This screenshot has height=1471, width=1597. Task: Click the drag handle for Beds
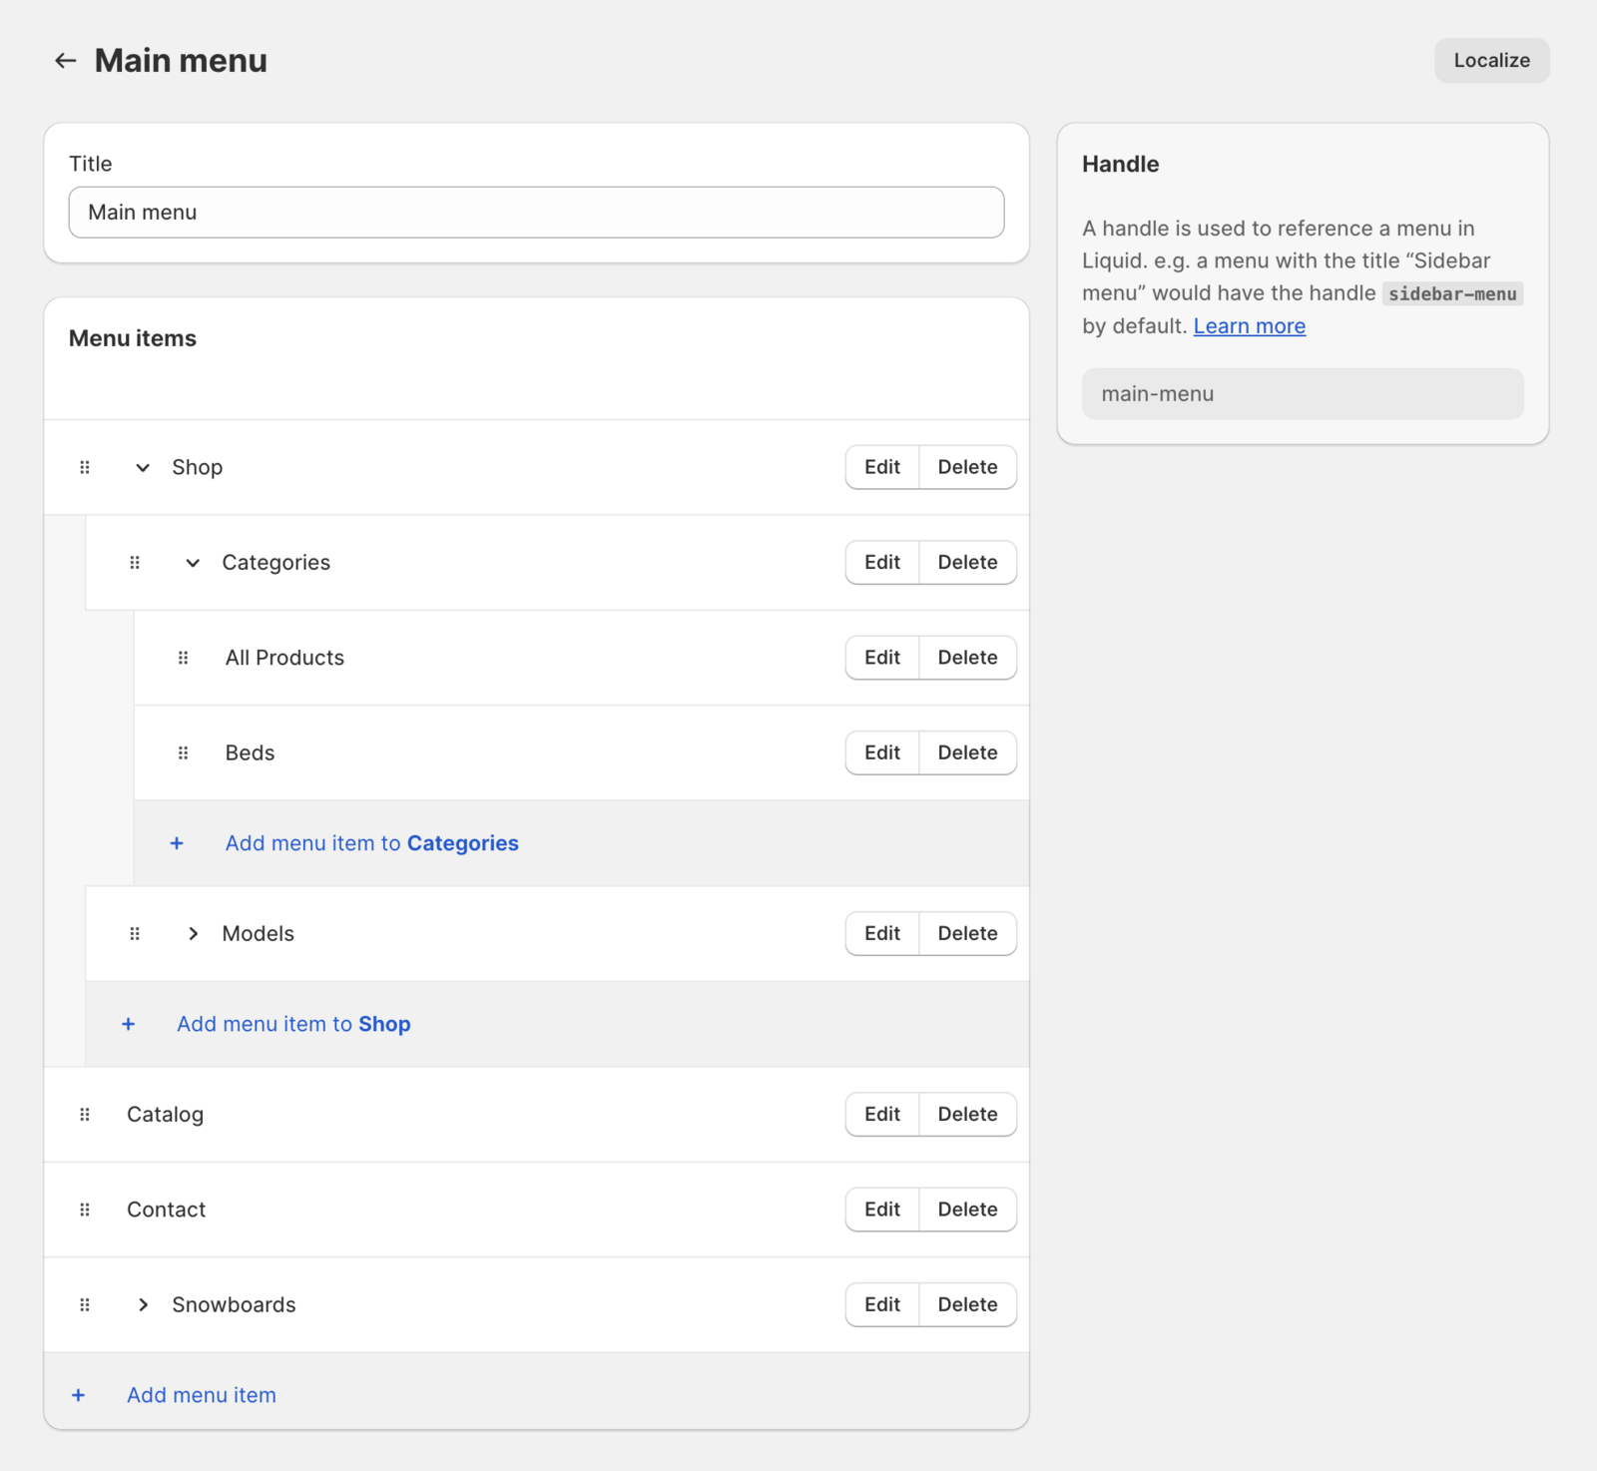tap(183, 753)
